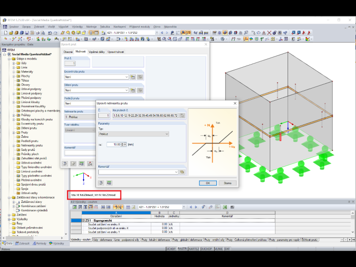Expand Uzly node in navigator tree

(14, 63)
